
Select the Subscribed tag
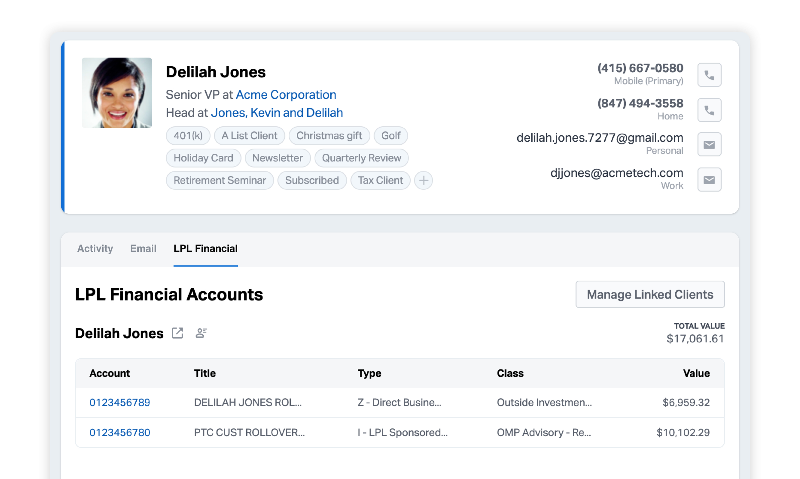point(312,180)
